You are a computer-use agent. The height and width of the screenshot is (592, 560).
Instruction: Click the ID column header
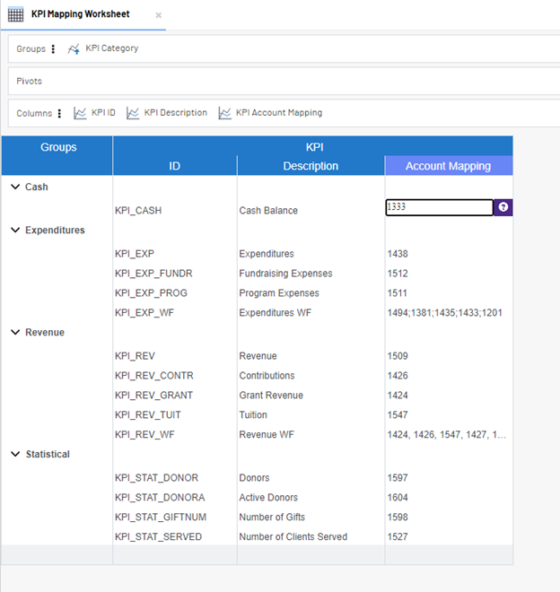click(x=175, y=166)
